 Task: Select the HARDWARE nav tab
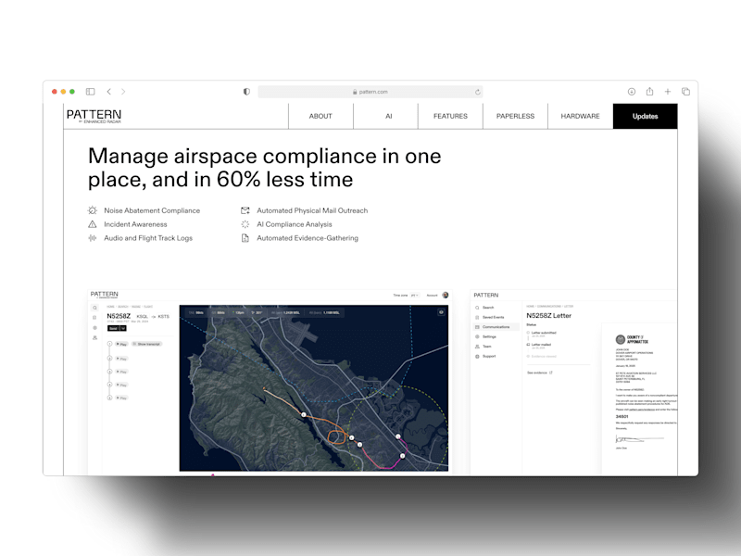coord(581,116)
